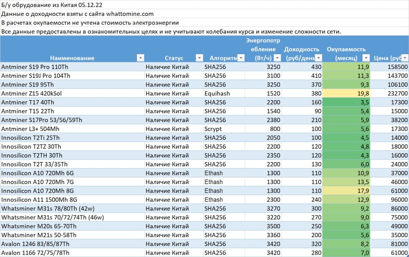The image size is (409, 257).
Task: Select the power consumption cell 2380
Action: pyautogui.click(x=263, y=120)
